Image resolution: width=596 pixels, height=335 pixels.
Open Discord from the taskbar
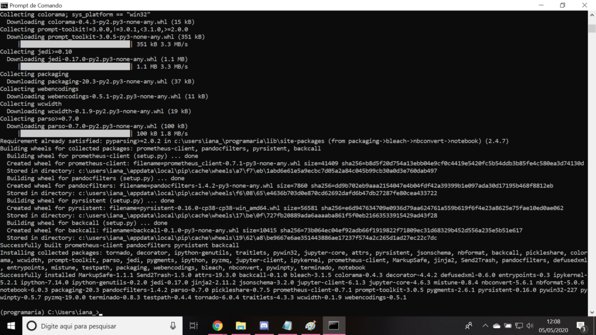pos(264,326)
